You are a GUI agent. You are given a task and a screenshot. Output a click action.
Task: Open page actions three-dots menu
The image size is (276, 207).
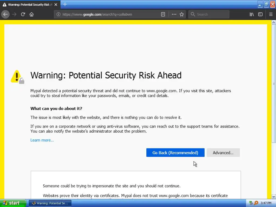174,15
